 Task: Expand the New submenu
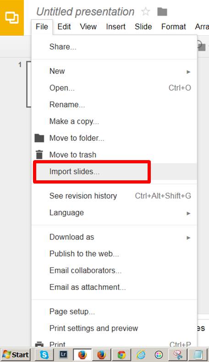tap(114, 71)
